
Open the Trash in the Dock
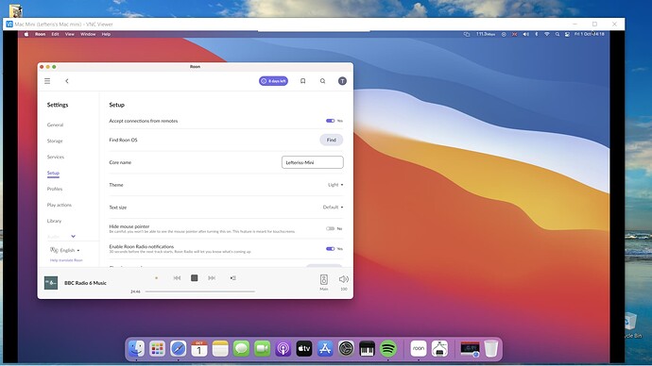pos(491,349)
